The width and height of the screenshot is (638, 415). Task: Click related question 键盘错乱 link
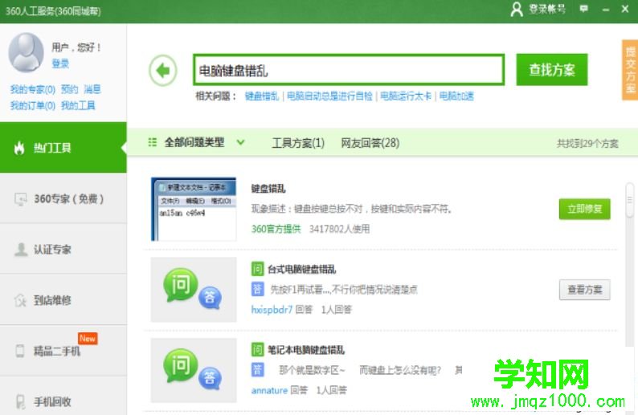tap(262, 96)
